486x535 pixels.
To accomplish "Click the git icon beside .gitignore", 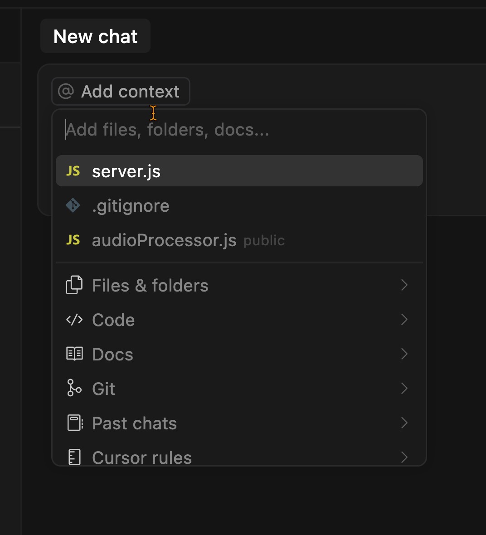I will click(73, 206).
